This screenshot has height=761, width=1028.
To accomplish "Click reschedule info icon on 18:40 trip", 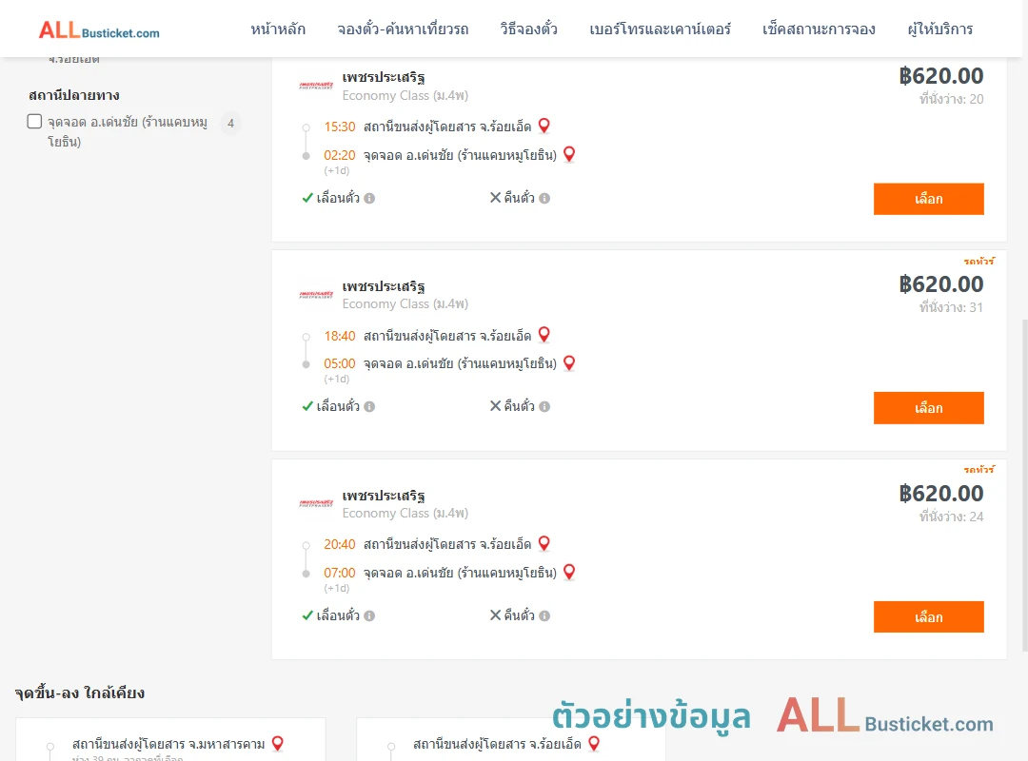I will tap(369, 406).
